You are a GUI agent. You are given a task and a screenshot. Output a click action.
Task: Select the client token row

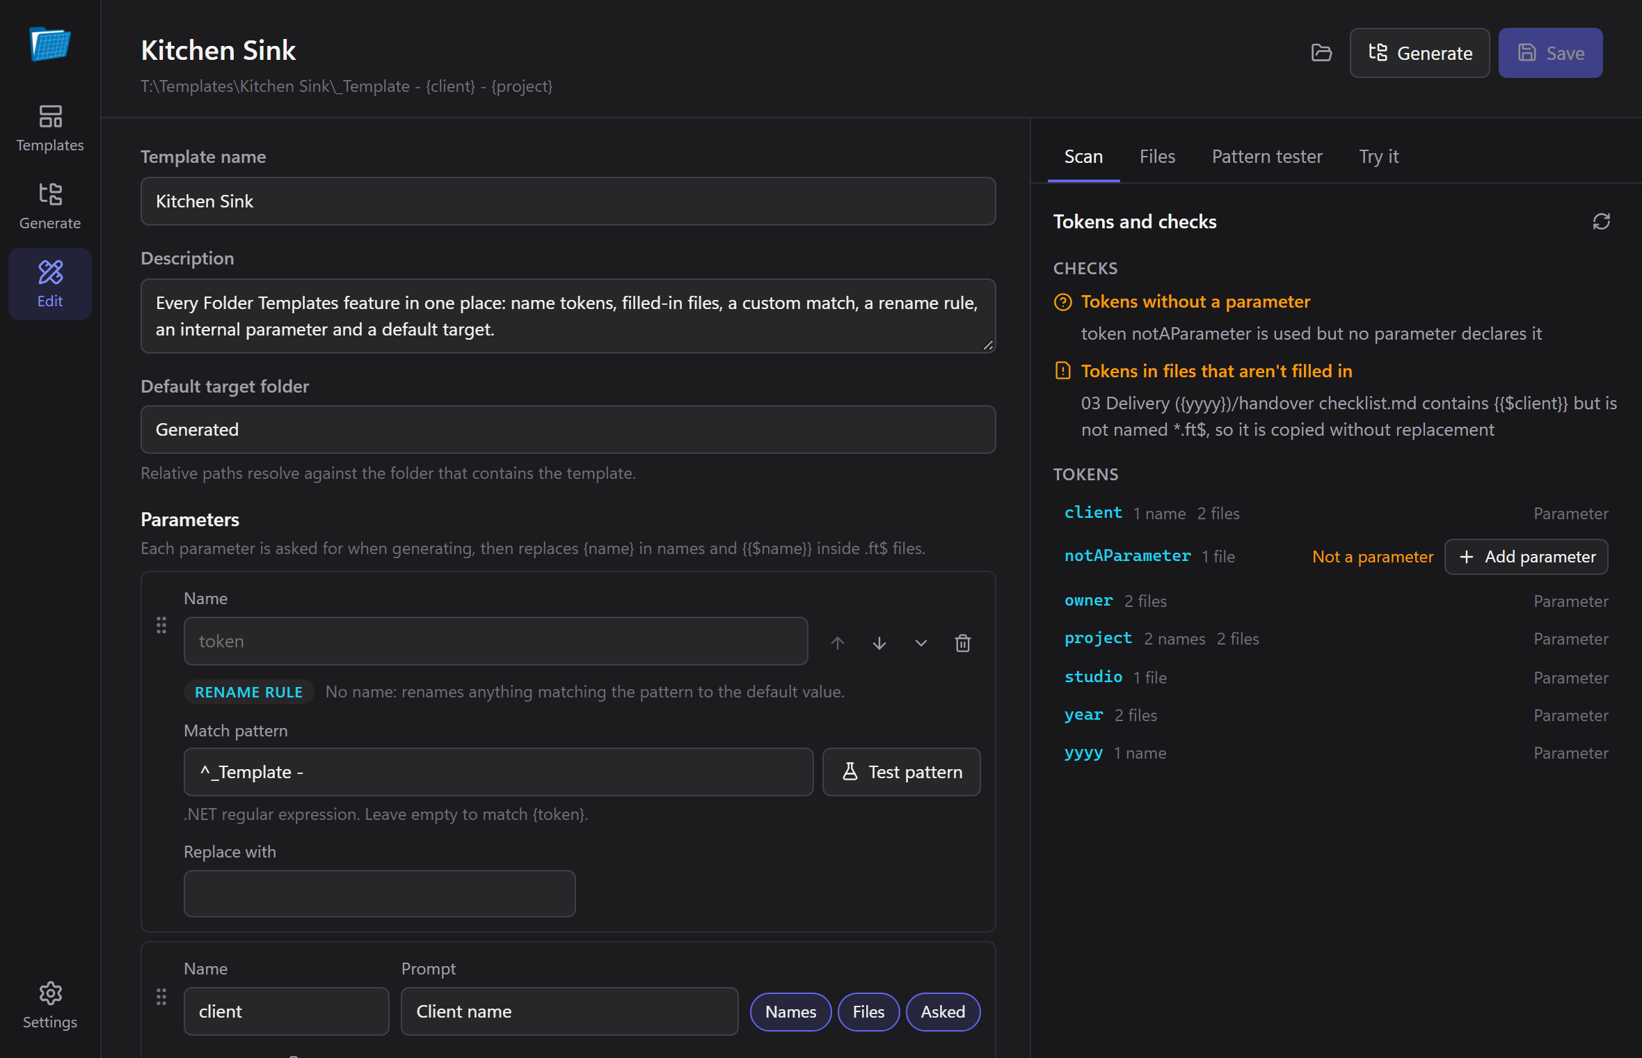pyautogui.click(x=1336, y=513)
